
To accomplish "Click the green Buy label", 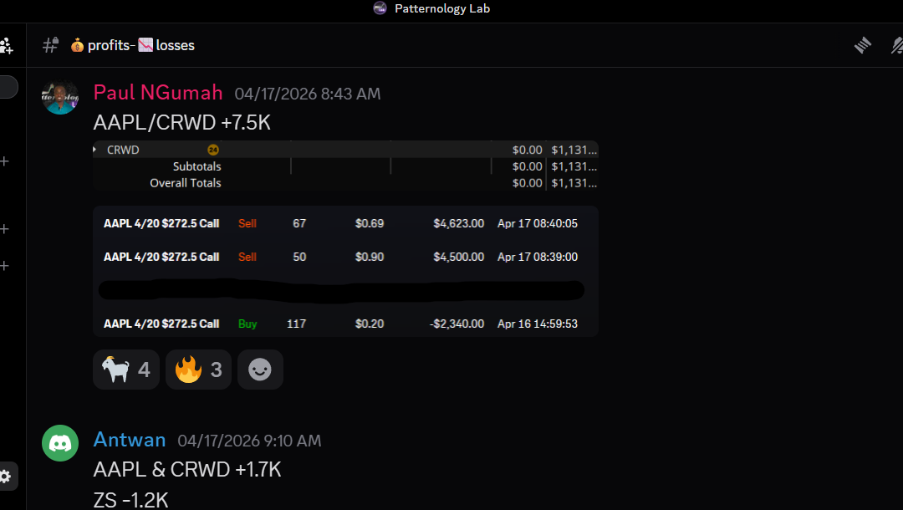I will pos(247,324).
